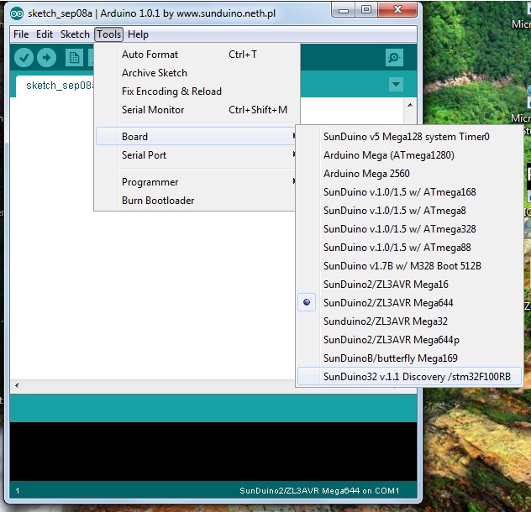
Task: Select Arduino Mega (ATmega1280) board
Action: (409, 155)
